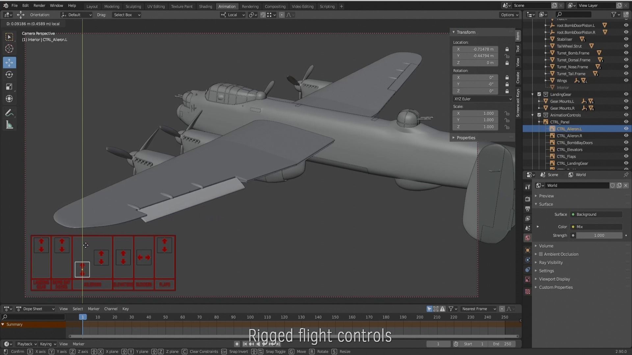The image size is (632, 355).
Task: Expand the Ray Visibility section
Action: 551,263
